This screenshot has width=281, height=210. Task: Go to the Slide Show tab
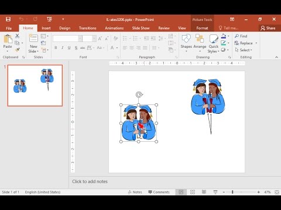point(140,28)
